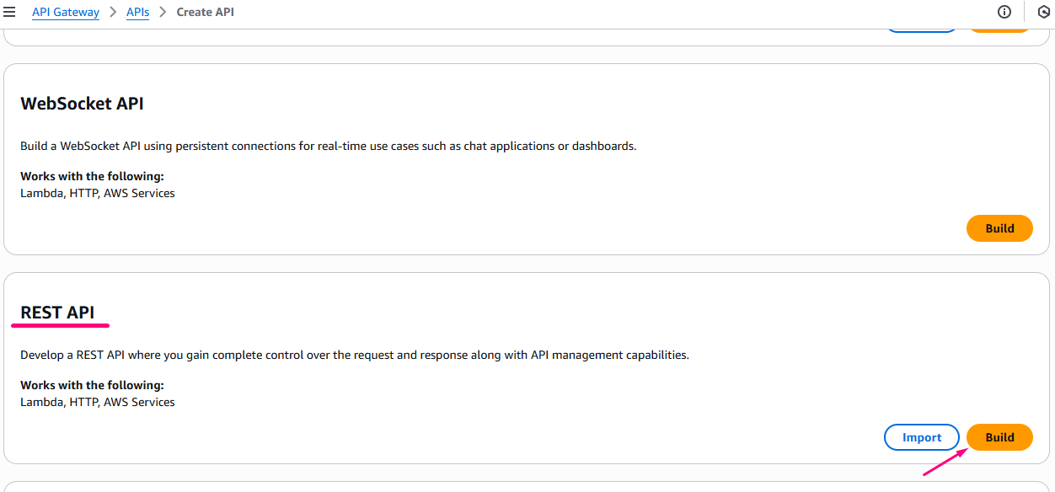Click REST API's 'Works with the following' label
The image size is (1055, 492).
point(92,385)
